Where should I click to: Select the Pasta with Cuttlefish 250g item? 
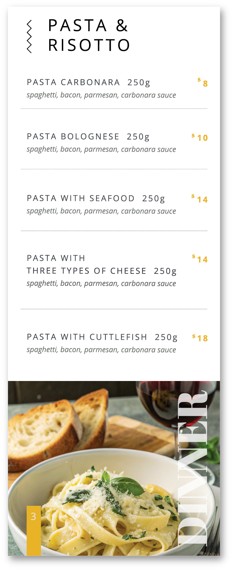pos(102,337)
